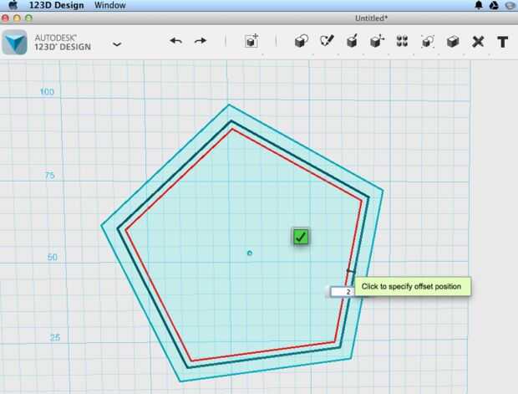Select the Text T tool
This screenshot has height=394, width=518.
502,42
